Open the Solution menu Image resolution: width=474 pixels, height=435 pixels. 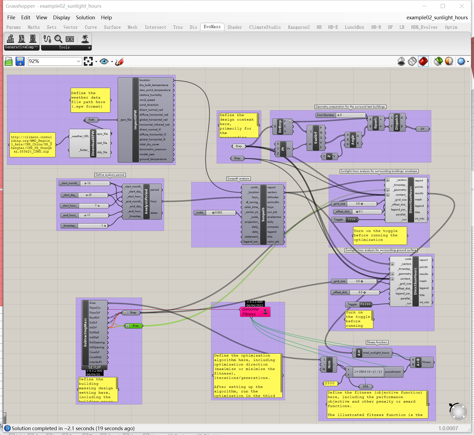85,17
